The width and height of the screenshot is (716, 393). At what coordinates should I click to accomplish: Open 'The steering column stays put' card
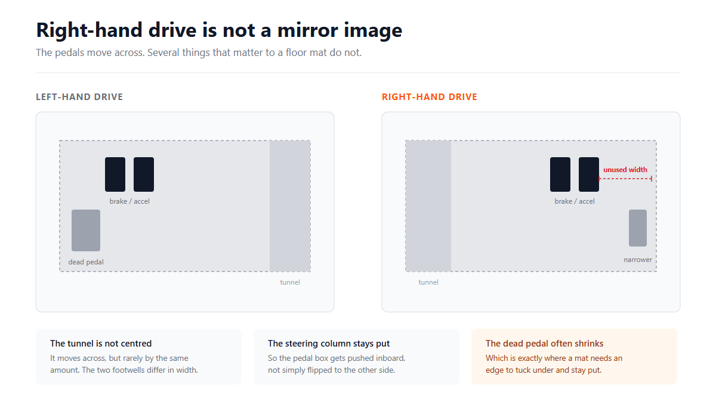[x=356, y=357]
